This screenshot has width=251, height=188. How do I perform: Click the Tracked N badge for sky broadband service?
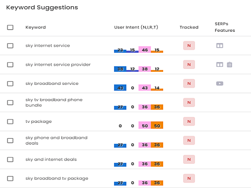coord(189,84)
